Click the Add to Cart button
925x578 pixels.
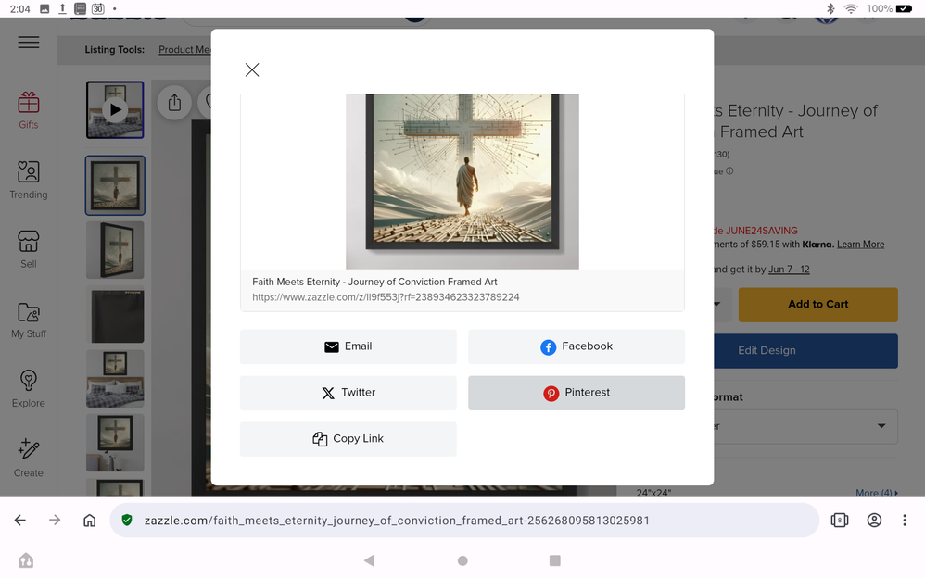817,304
